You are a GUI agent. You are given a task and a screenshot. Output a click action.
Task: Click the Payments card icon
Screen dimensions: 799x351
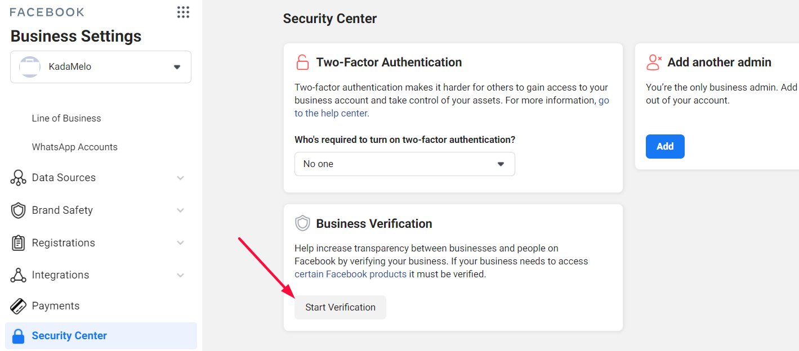point(19,306)
